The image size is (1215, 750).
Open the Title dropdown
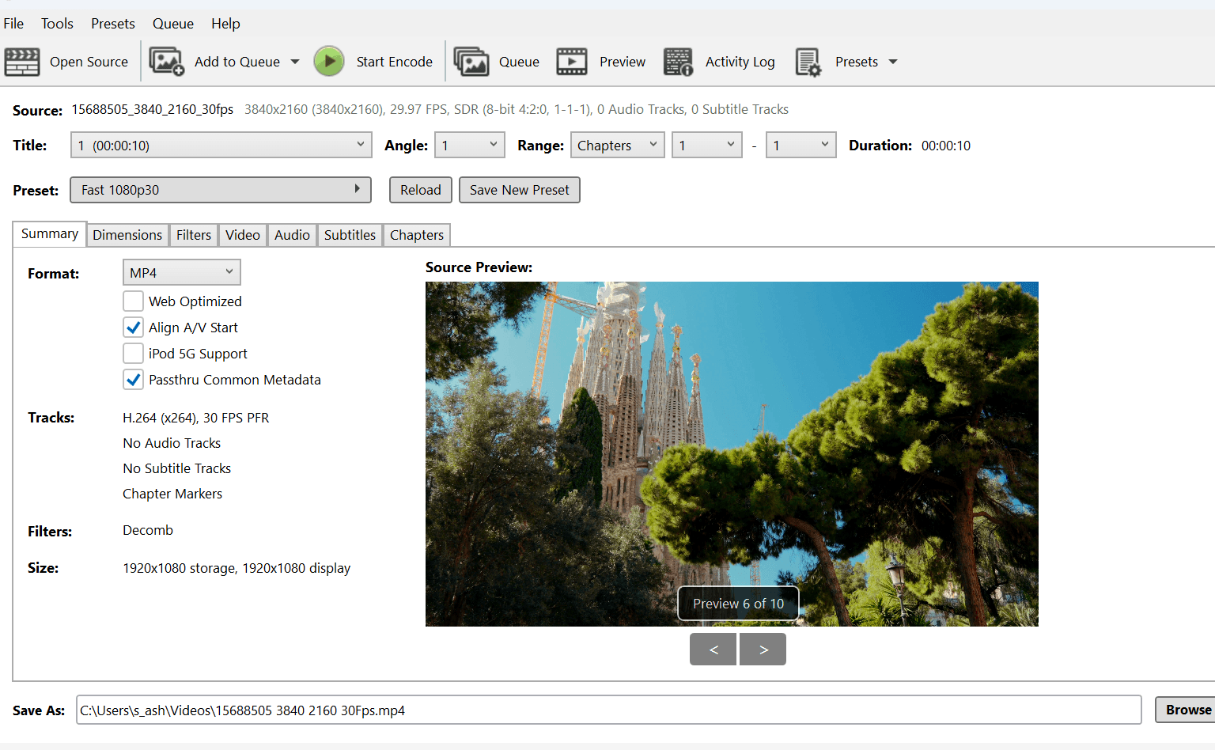tap(221, 145)
